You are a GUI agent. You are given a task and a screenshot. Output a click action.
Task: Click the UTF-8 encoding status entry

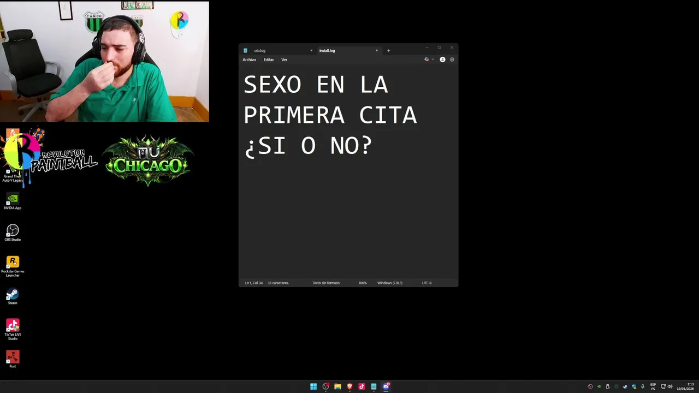tap(426, 283)
